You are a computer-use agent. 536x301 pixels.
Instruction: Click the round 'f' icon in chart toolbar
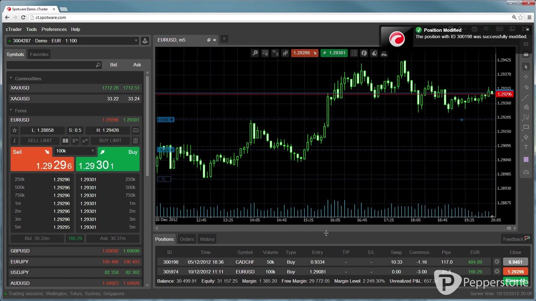(364, 53)
